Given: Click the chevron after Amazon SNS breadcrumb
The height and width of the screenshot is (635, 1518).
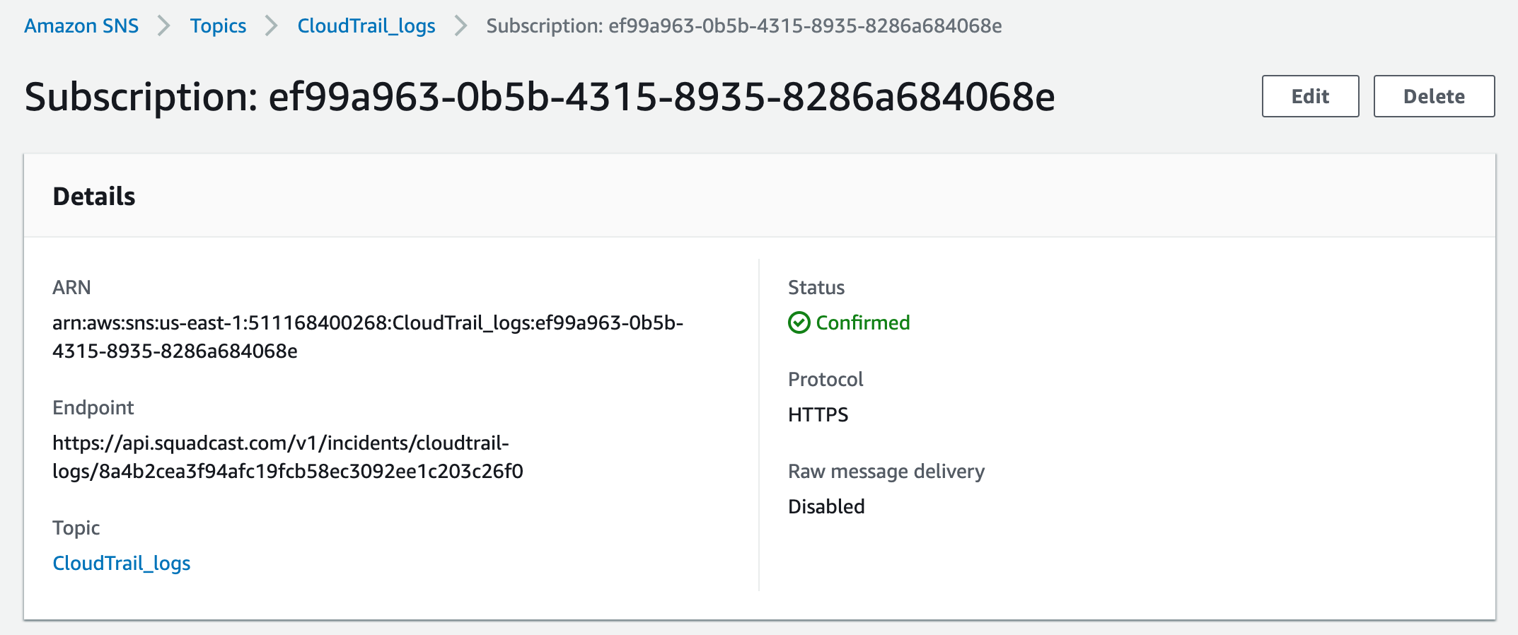Looking at the screenshot, I should [164, 26].
